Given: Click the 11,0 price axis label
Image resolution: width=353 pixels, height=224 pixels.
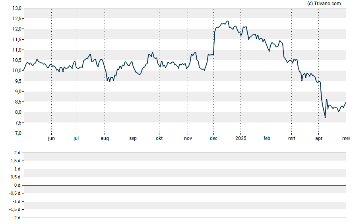Looking at the screenshot, I should click(17, 50).
